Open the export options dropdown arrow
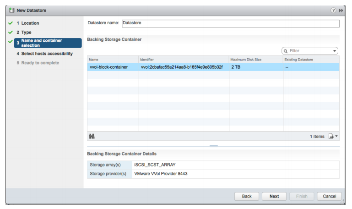 (336, 136)
